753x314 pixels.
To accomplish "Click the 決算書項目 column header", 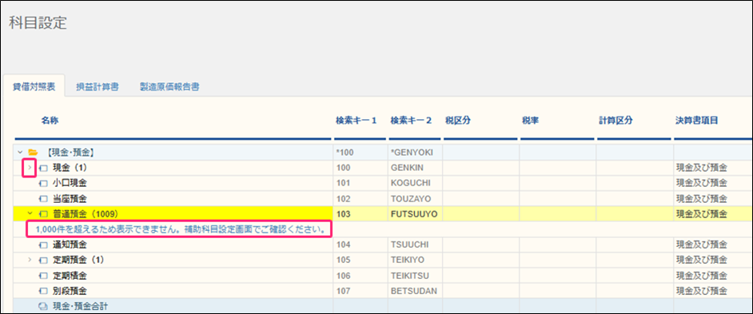I will pos(696,121).
